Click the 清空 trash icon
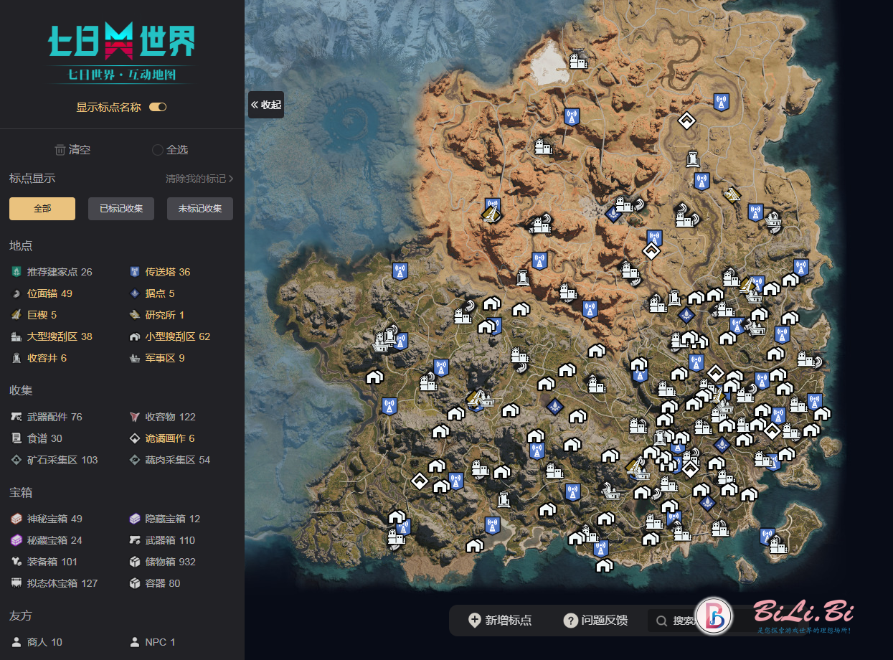Viewport: 893px width, 660px height. tap(60, 150)
